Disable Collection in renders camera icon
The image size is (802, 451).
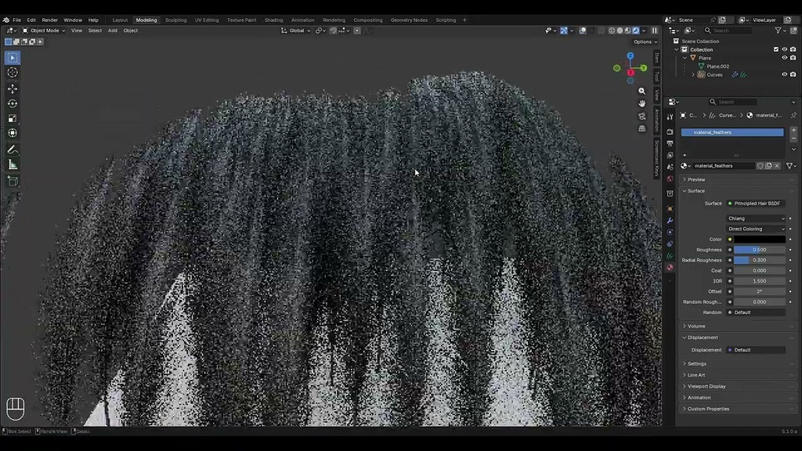pos(793,49)
